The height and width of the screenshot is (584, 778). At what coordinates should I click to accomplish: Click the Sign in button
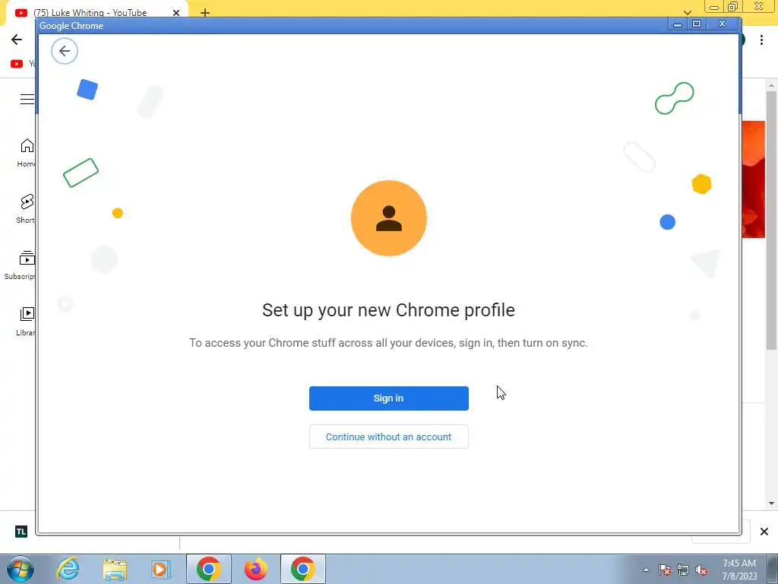[388, 398]
